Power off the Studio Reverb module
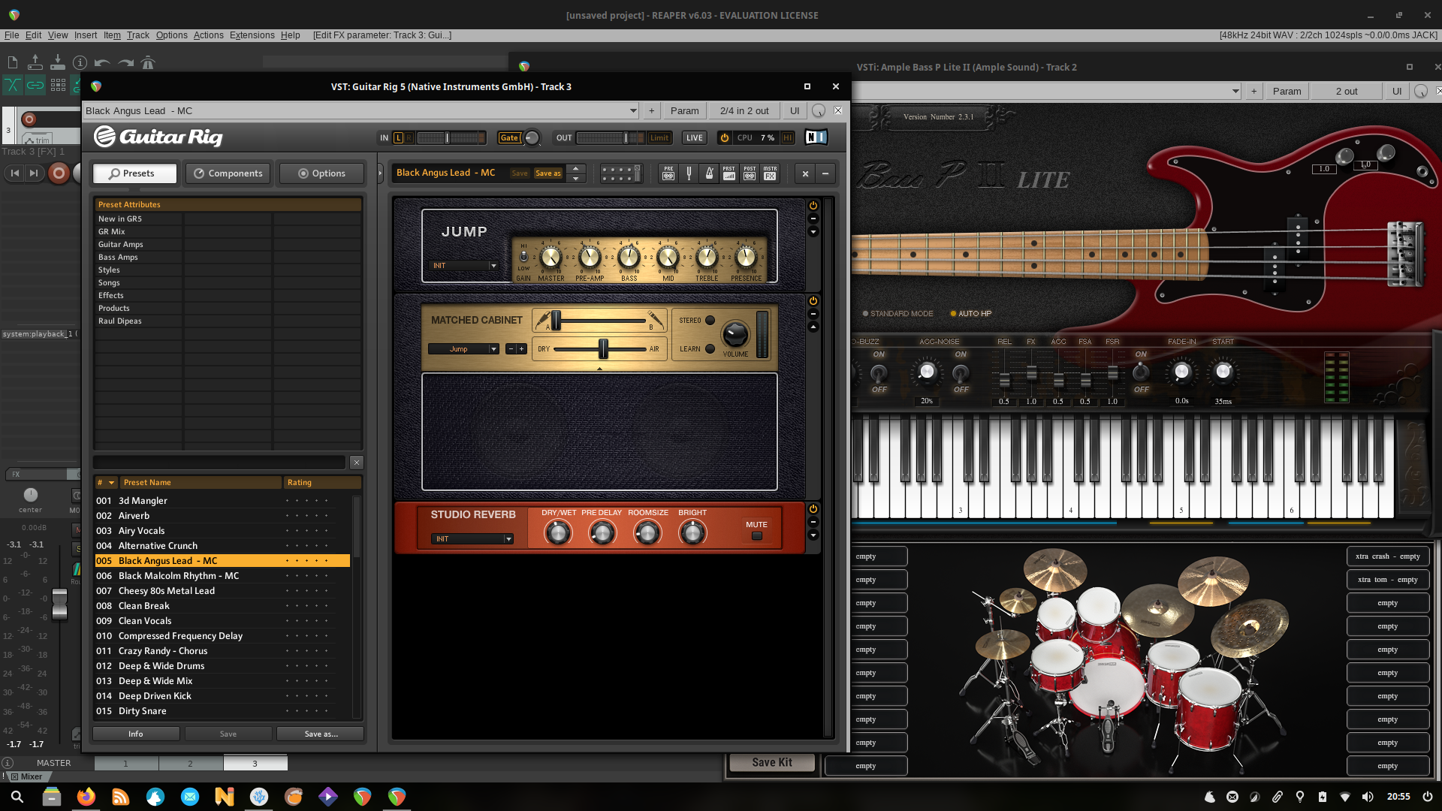1442x811 pixels. (813, 509)
